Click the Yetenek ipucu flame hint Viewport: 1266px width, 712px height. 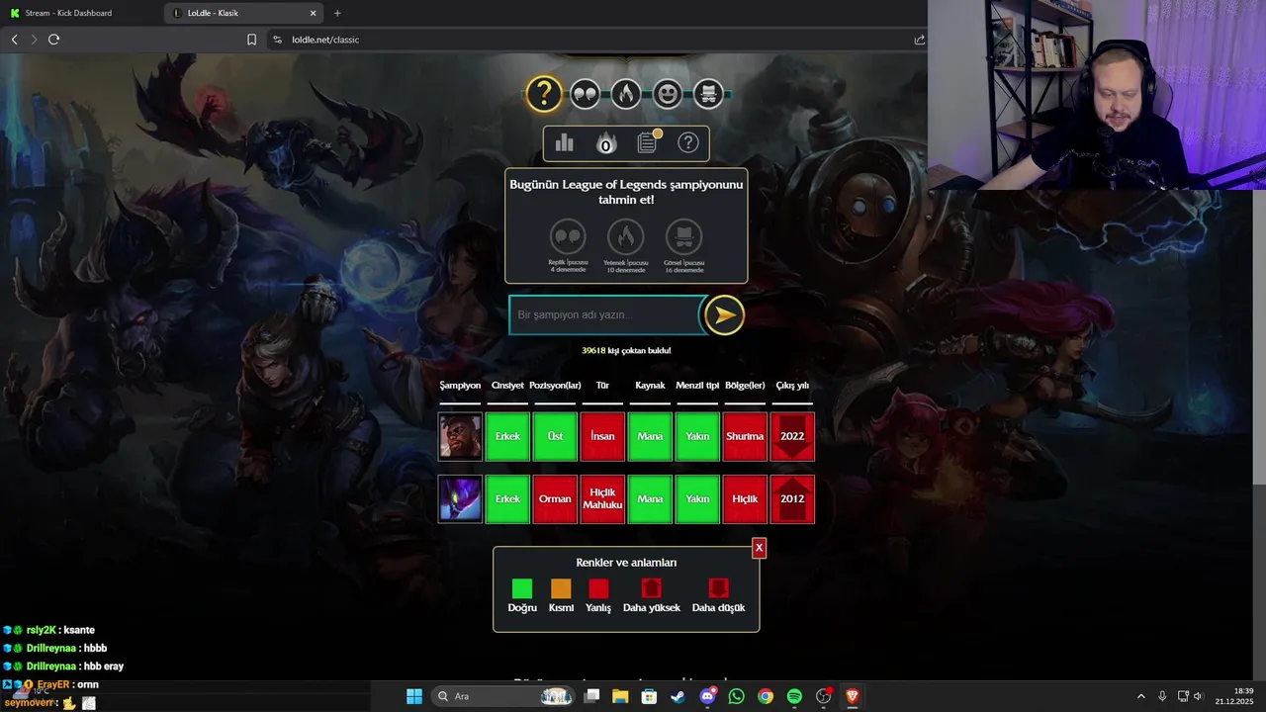tap(625, 237)
